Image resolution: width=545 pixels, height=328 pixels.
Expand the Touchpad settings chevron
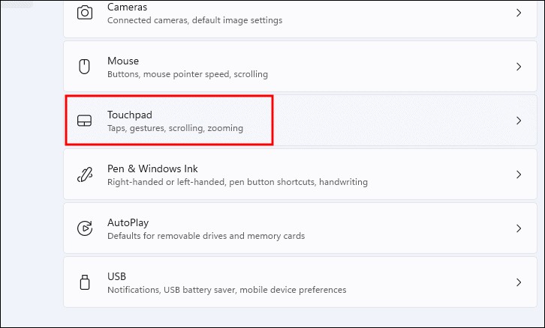[x=518, y=121]
